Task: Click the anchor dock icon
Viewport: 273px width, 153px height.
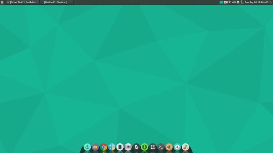Action: tap(87, 147)
